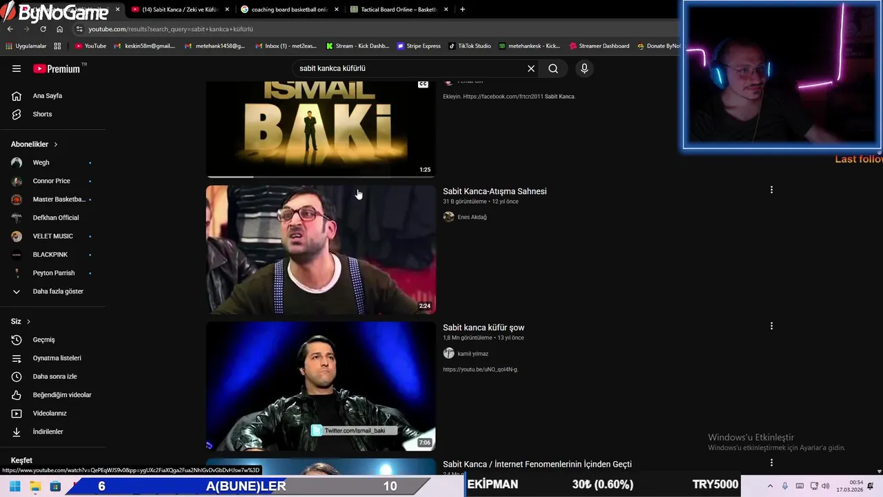Viewport: 883px width, 497px height.
Task: Close the Tactical Board Online tab
Action: pos(446,10)
